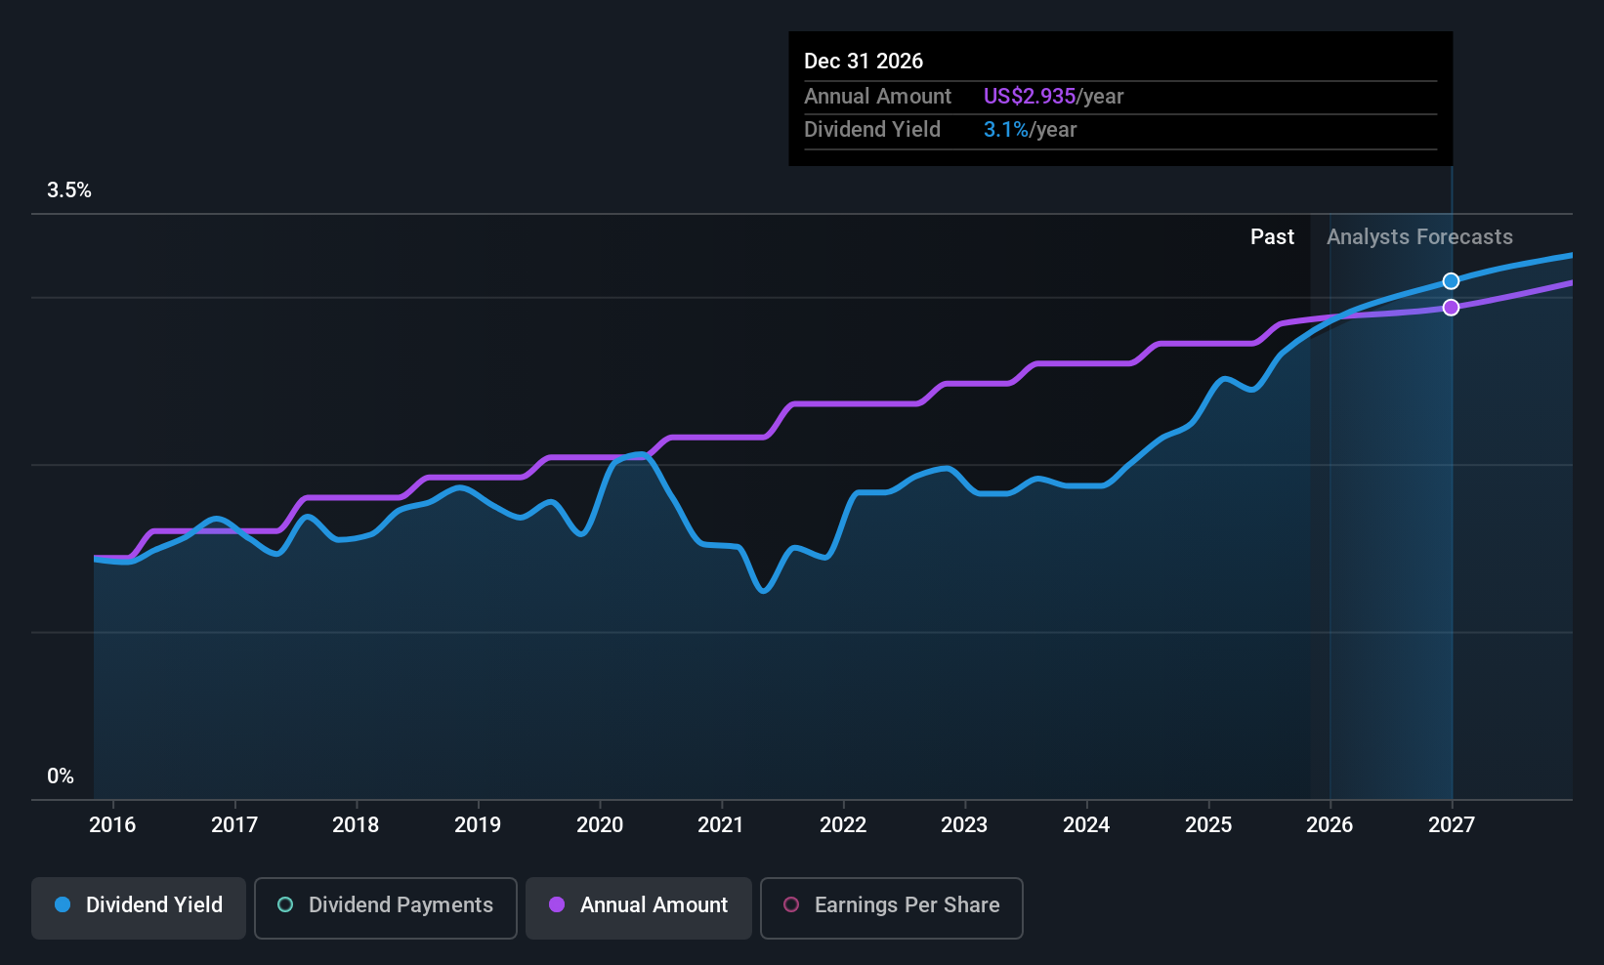Click the Analysts Forecasts region label
This screenshot has height=965, width=1604.
(1419, 237)
